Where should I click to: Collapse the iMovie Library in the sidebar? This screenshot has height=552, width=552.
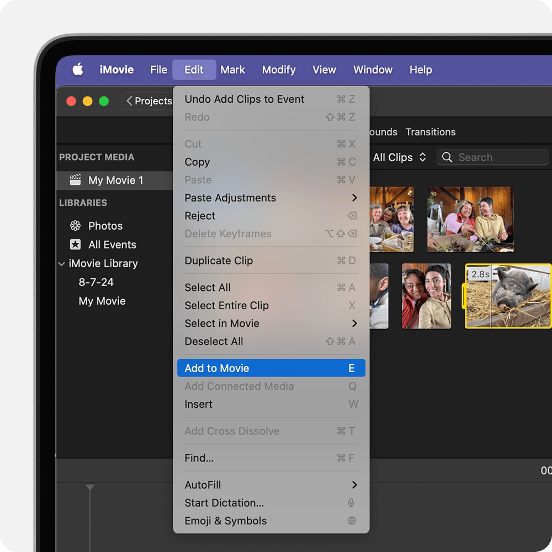61,264
